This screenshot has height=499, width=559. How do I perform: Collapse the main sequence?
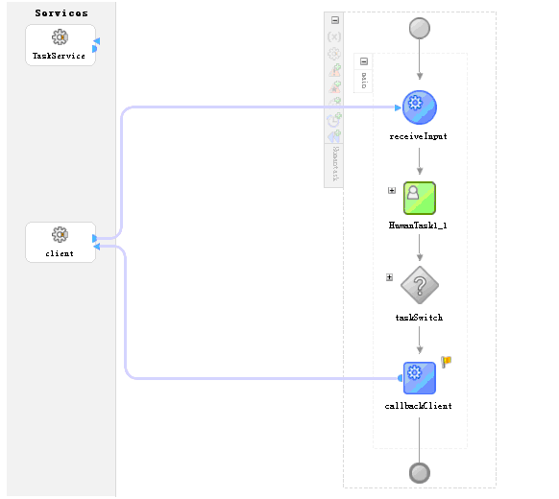click(364, 61)
